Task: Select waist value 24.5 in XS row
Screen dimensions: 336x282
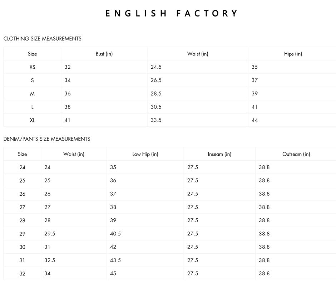Action: pos(156,67)
